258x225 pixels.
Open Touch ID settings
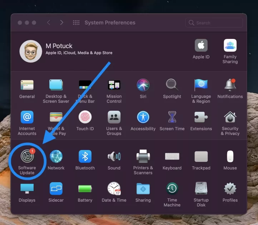pos(85,117)
